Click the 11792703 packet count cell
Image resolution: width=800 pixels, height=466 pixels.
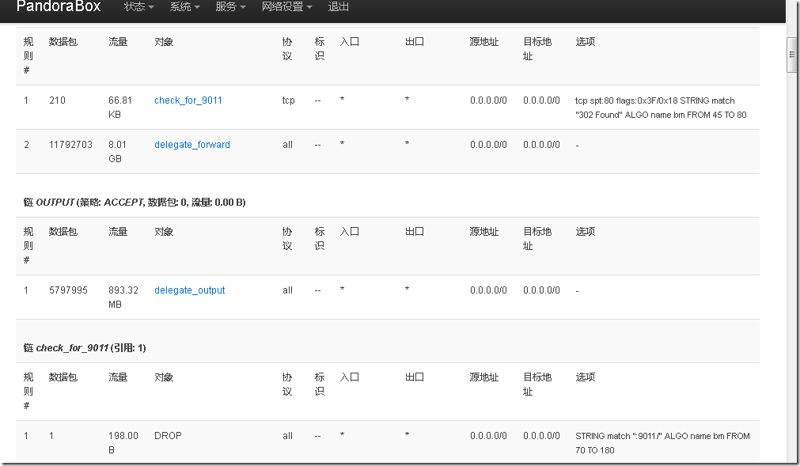pyautogui.click(x=70, y=145)
